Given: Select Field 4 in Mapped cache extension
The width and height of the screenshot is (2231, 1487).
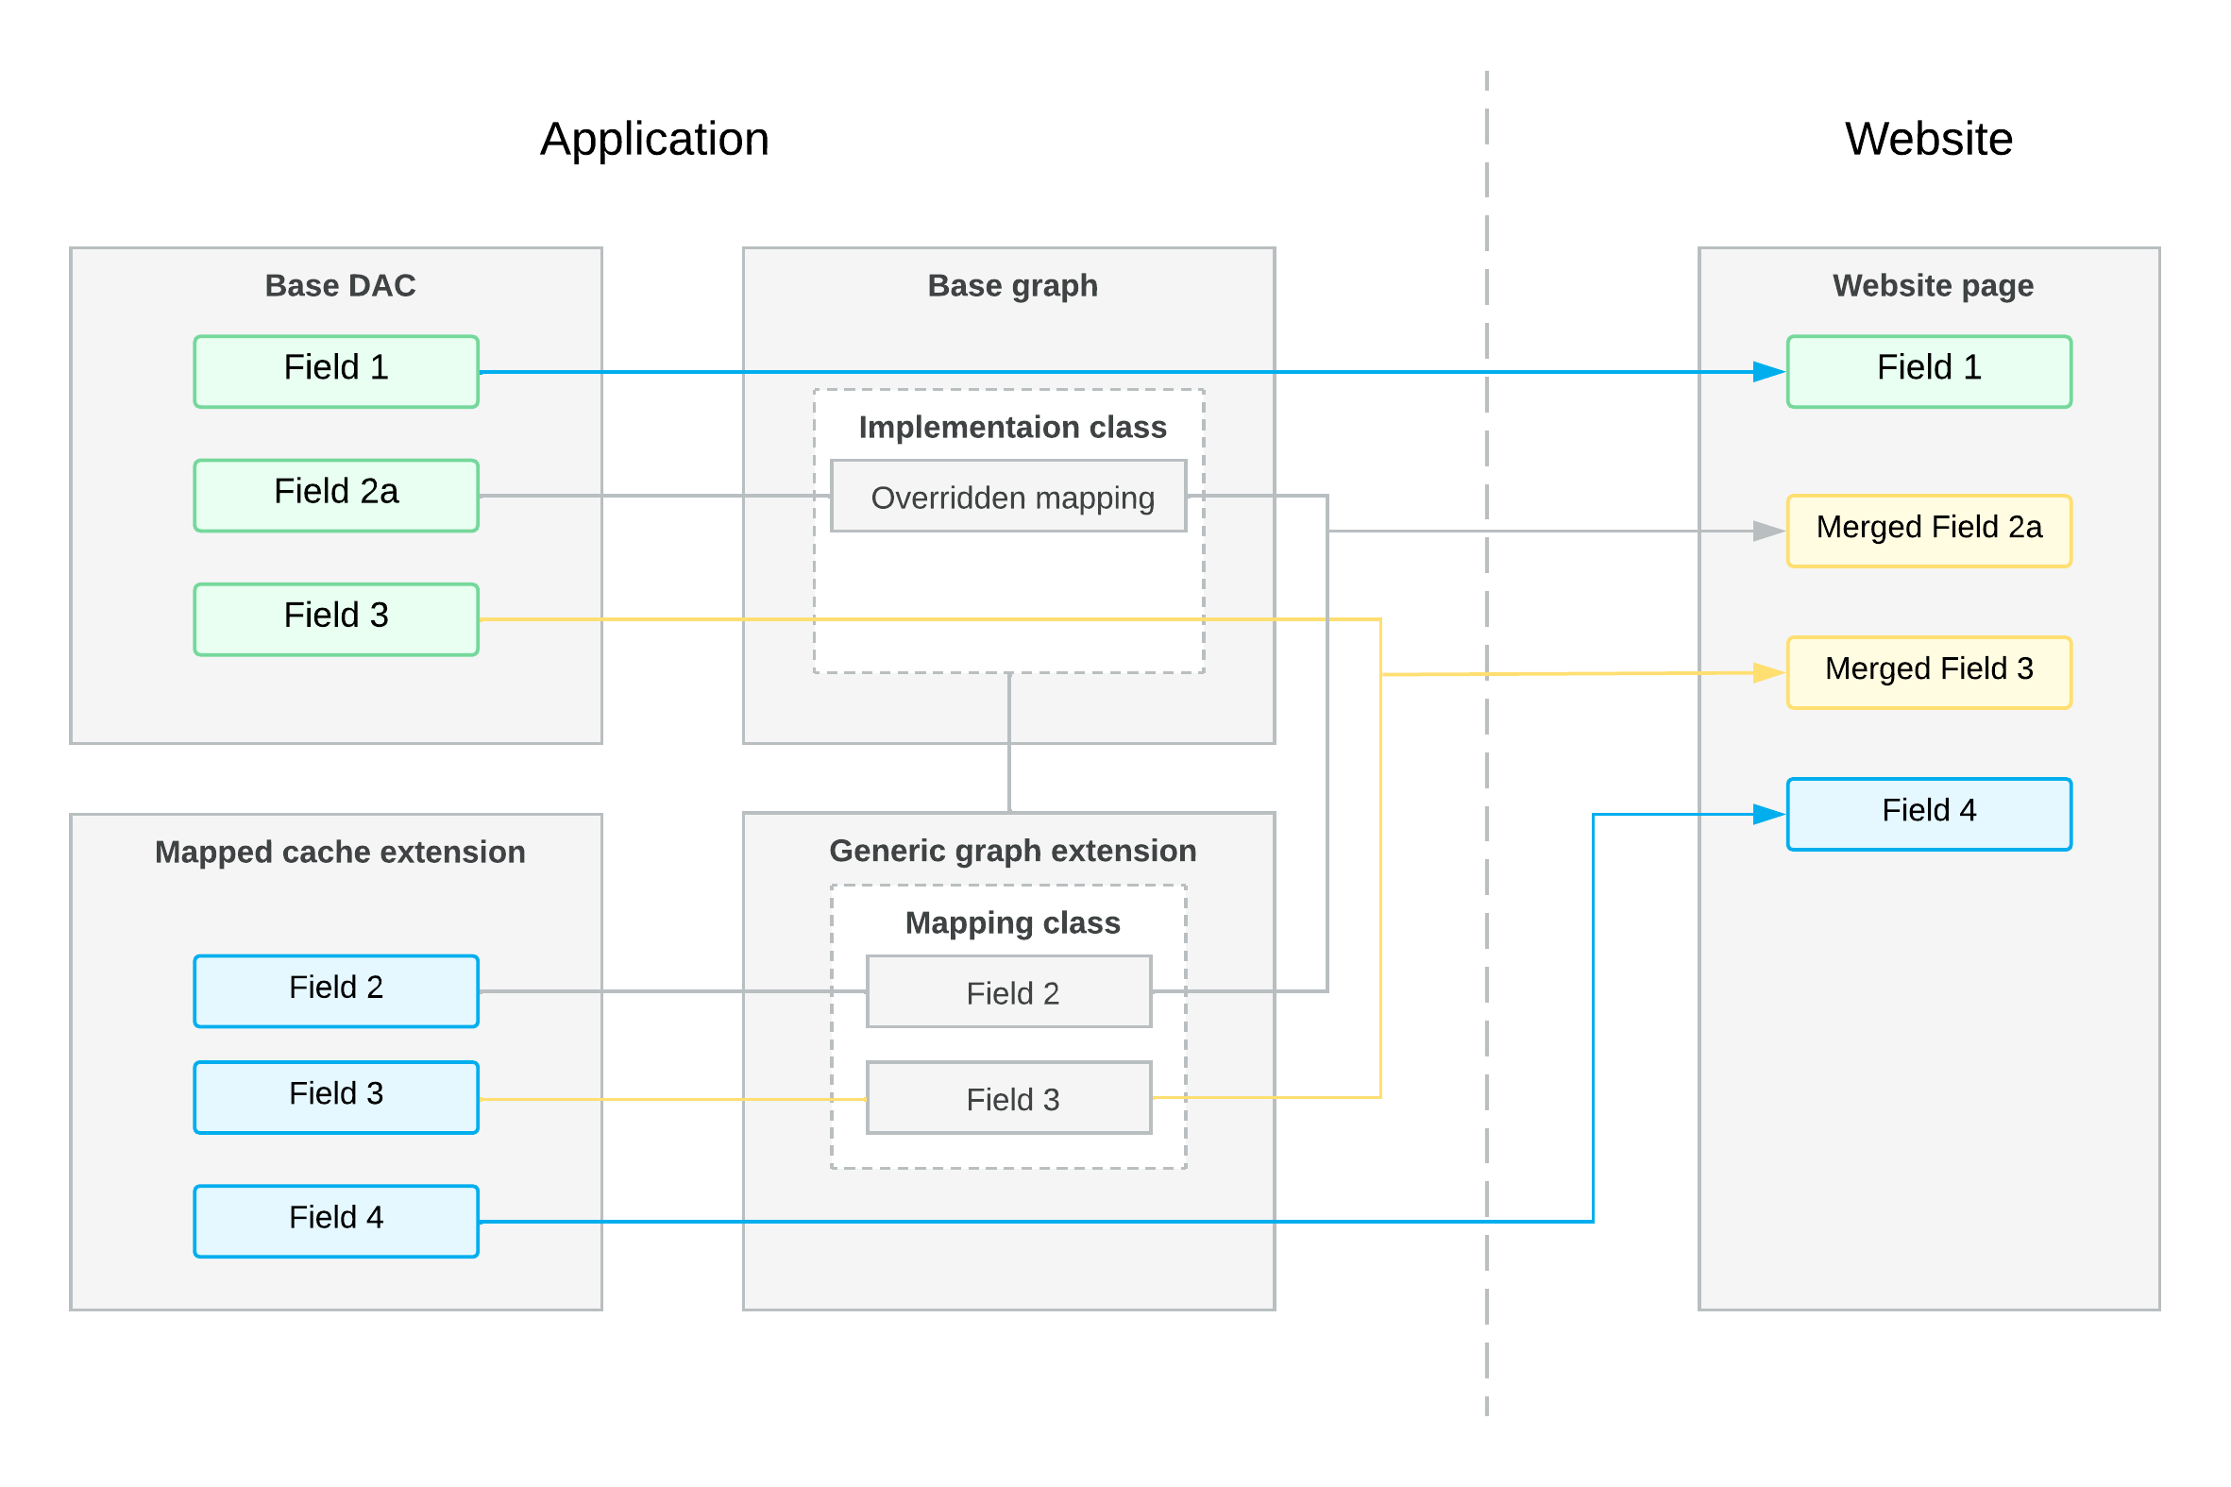Looking at the screenshot, I should tap(336, 1222).
